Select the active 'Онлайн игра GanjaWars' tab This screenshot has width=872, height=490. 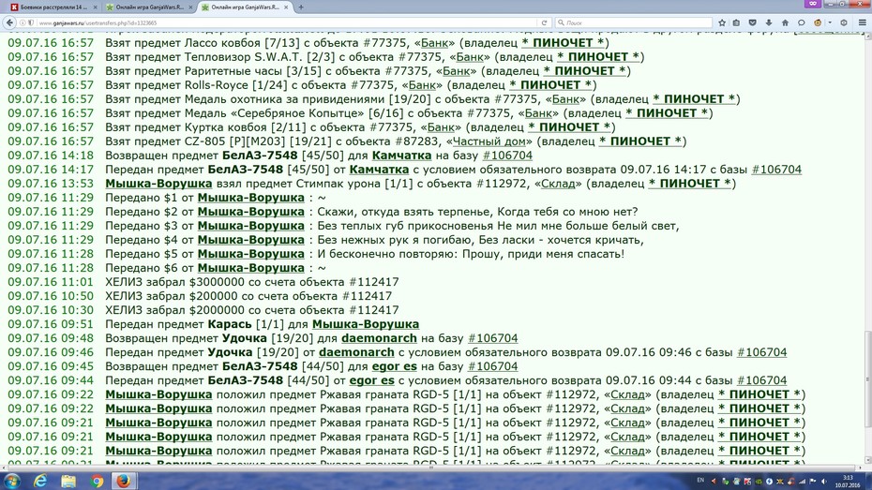[x=246, y=7]
